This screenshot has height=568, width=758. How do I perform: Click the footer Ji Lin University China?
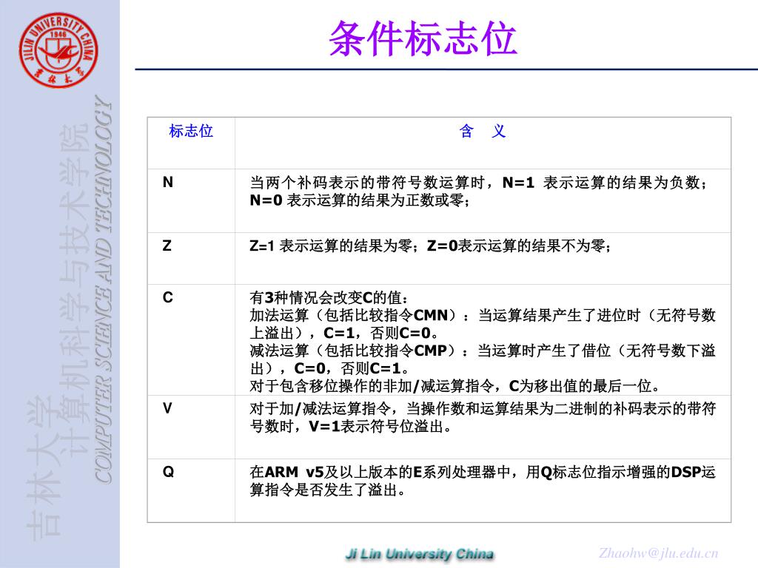point(420,554)
